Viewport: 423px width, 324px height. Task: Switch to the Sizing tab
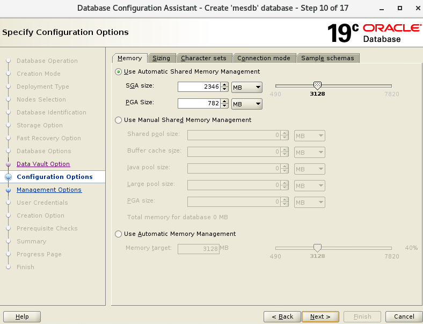[x=161, y=58]
